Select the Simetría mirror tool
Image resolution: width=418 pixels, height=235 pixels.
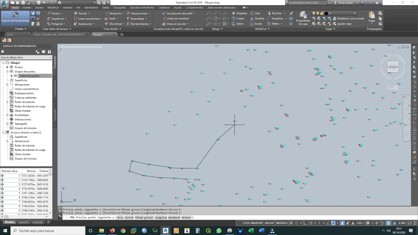point(257,19)
